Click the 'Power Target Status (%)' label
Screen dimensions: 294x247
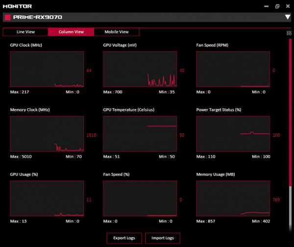tap(219, 110)
